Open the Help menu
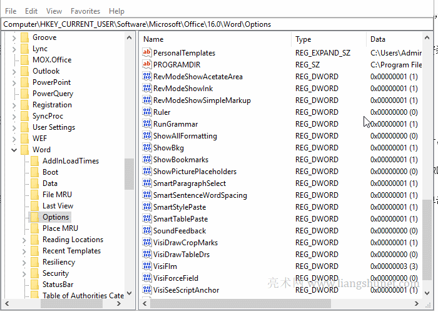The height and width of the screenshot is (312, 438). 116,11
